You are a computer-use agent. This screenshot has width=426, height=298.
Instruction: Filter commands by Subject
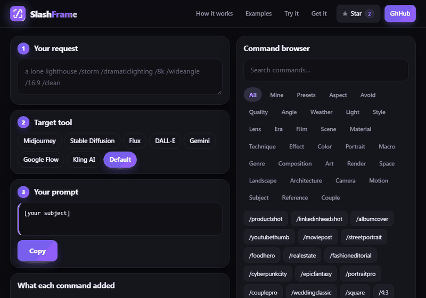pos(259,198)
